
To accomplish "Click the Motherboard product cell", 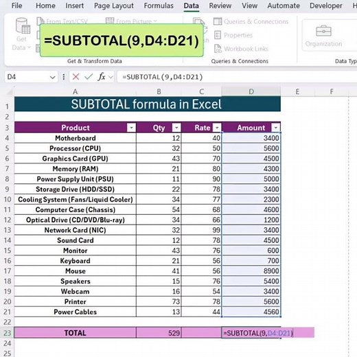I will (x=75, y=138).
